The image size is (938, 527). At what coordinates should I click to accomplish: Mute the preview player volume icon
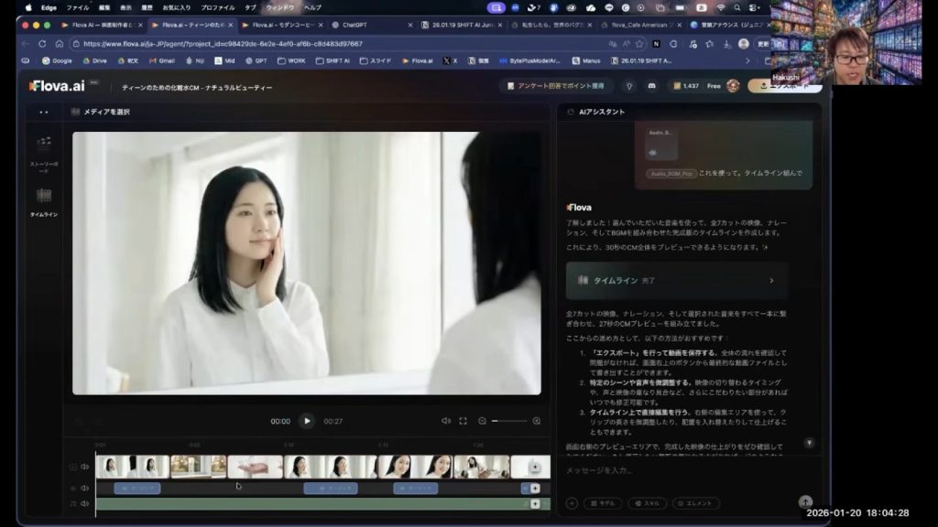[446, 421]
